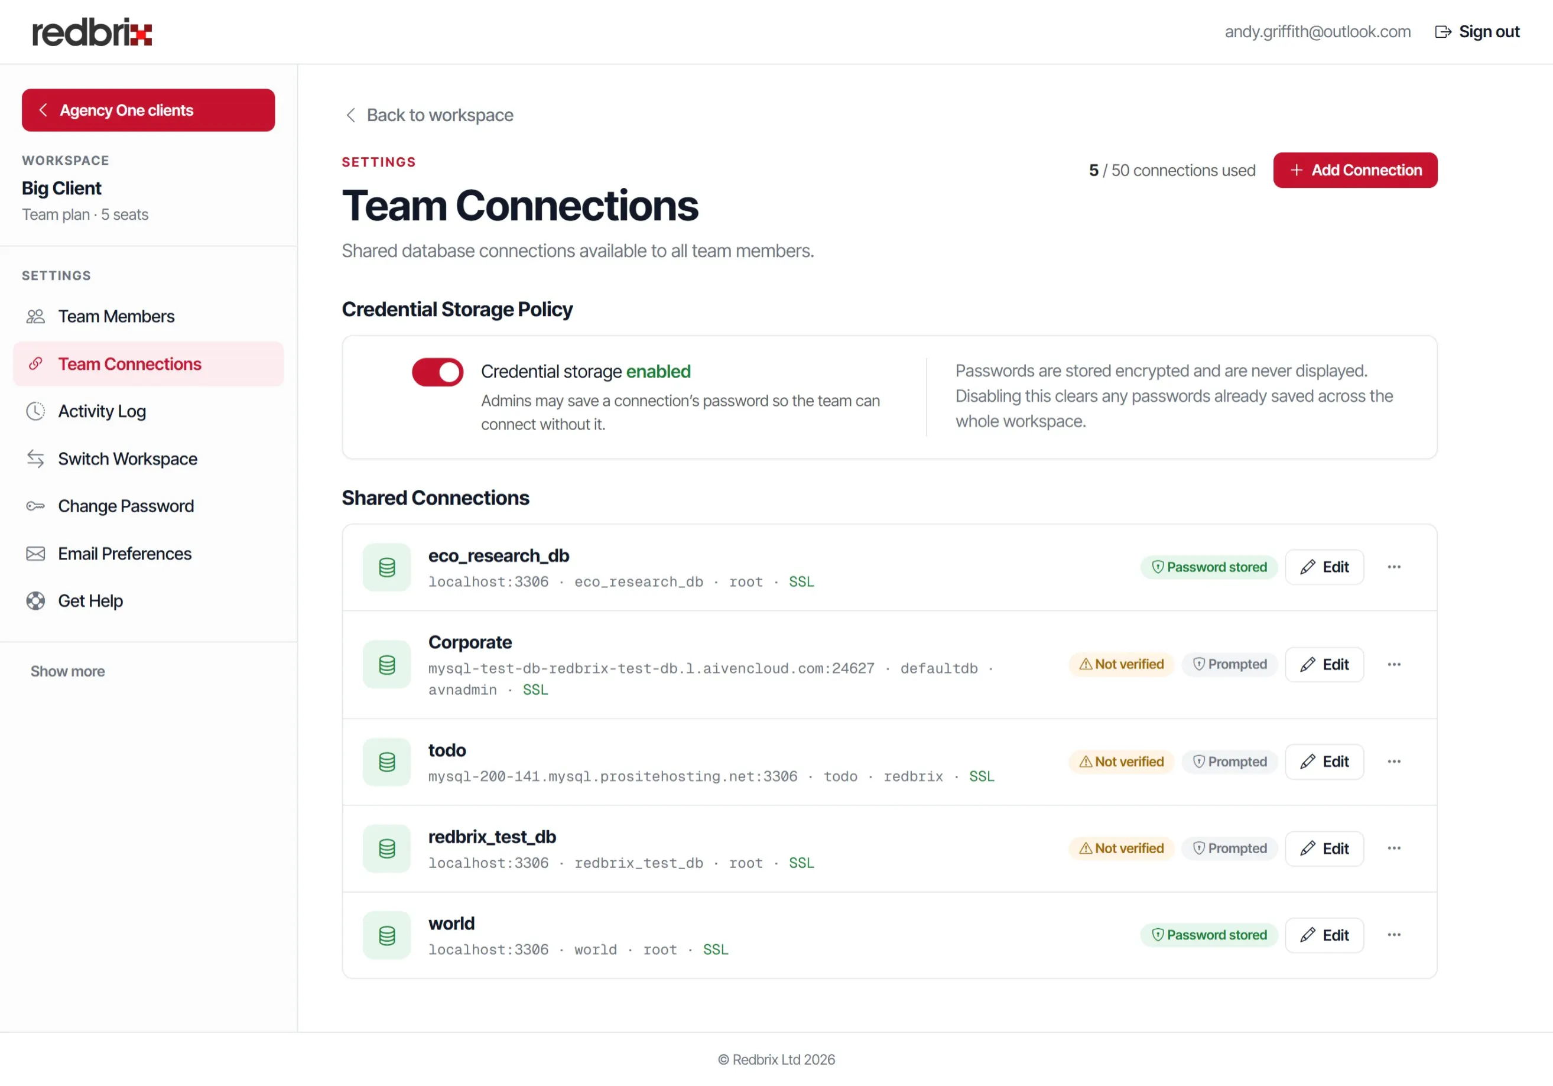Image resolution: width=1553 pixels, height=1086 pixels.
Task: Click the eco_research_db database icon
Action: pyautogui.click(x=387, y=567)
